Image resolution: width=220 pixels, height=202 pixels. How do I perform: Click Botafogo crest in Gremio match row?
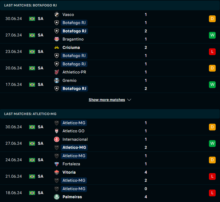point(57,89)
